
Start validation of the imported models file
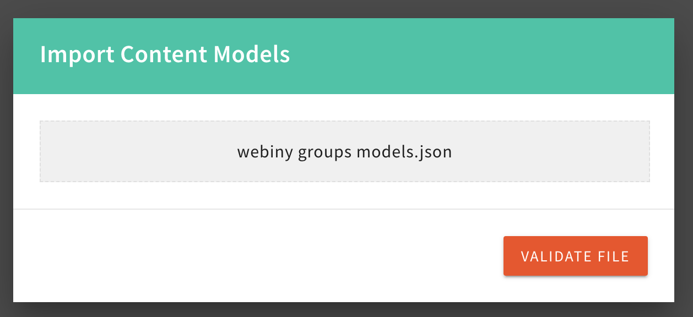575,256
